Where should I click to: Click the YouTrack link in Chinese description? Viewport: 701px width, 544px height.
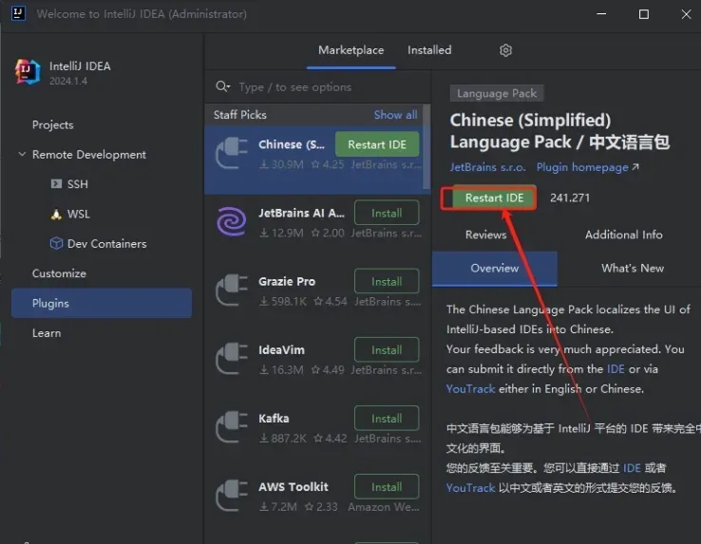pyautogui.click(x=470, y=488)
